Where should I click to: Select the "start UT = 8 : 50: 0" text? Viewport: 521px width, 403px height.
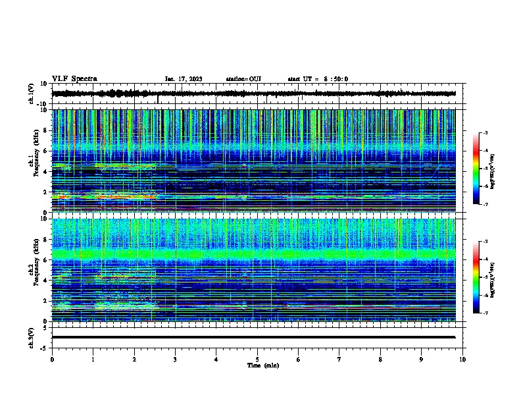(318, 79)
